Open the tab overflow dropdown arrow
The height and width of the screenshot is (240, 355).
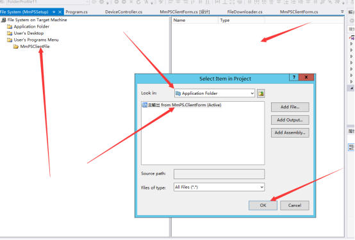(342, 12)
